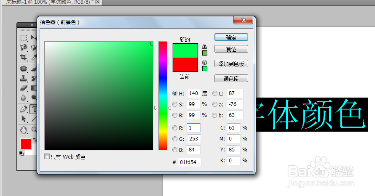The image size is (375, 196).
Task: Select the Lab b radio button
Action: click(215, 115)
